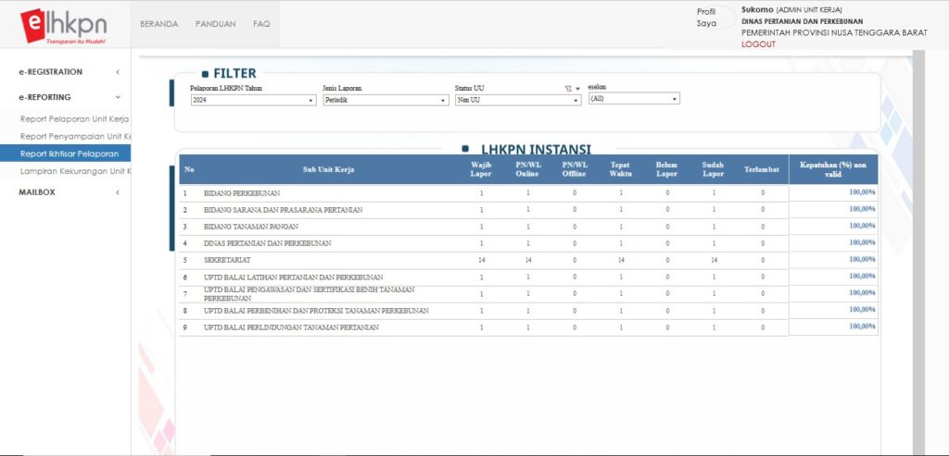Open the Pelaporan LHKPN Tahun dropdown
The width and height of the screenshot is (949, 456).
click(x=252, y=100)
